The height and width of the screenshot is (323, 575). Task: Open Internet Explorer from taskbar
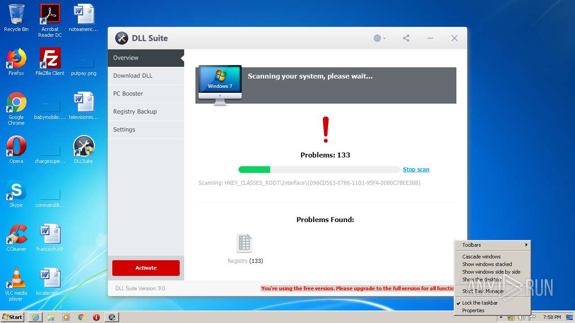[x=35, y=317]
